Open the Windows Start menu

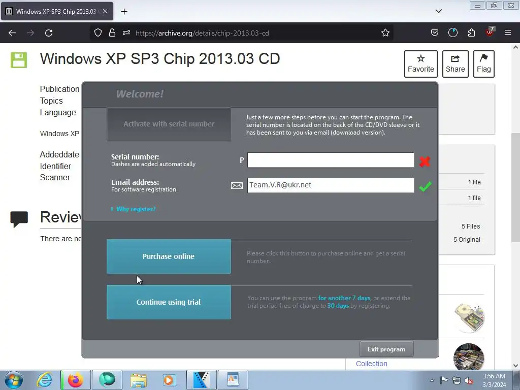click(x=14, y=380)
